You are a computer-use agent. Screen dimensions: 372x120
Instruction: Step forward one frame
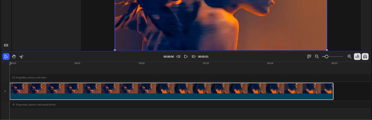[x=194, y=57]
